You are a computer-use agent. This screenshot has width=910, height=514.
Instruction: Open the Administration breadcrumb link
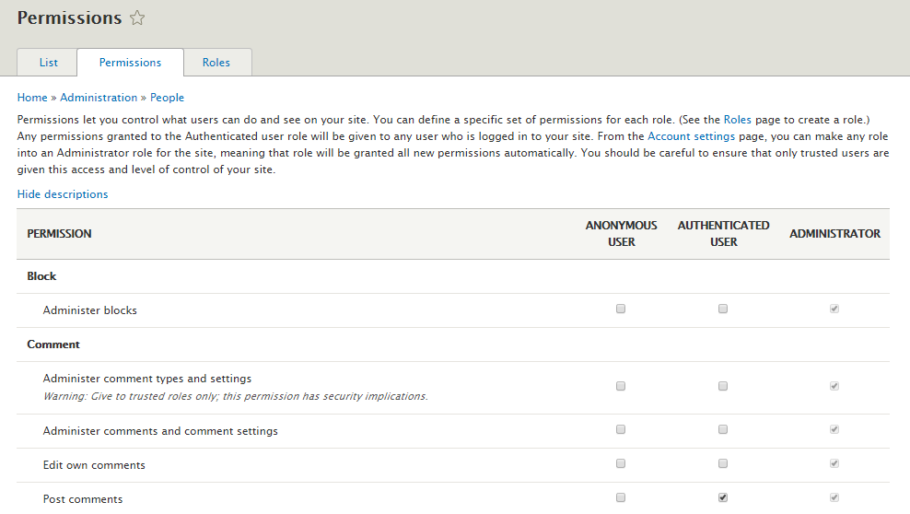pos(99,98)
